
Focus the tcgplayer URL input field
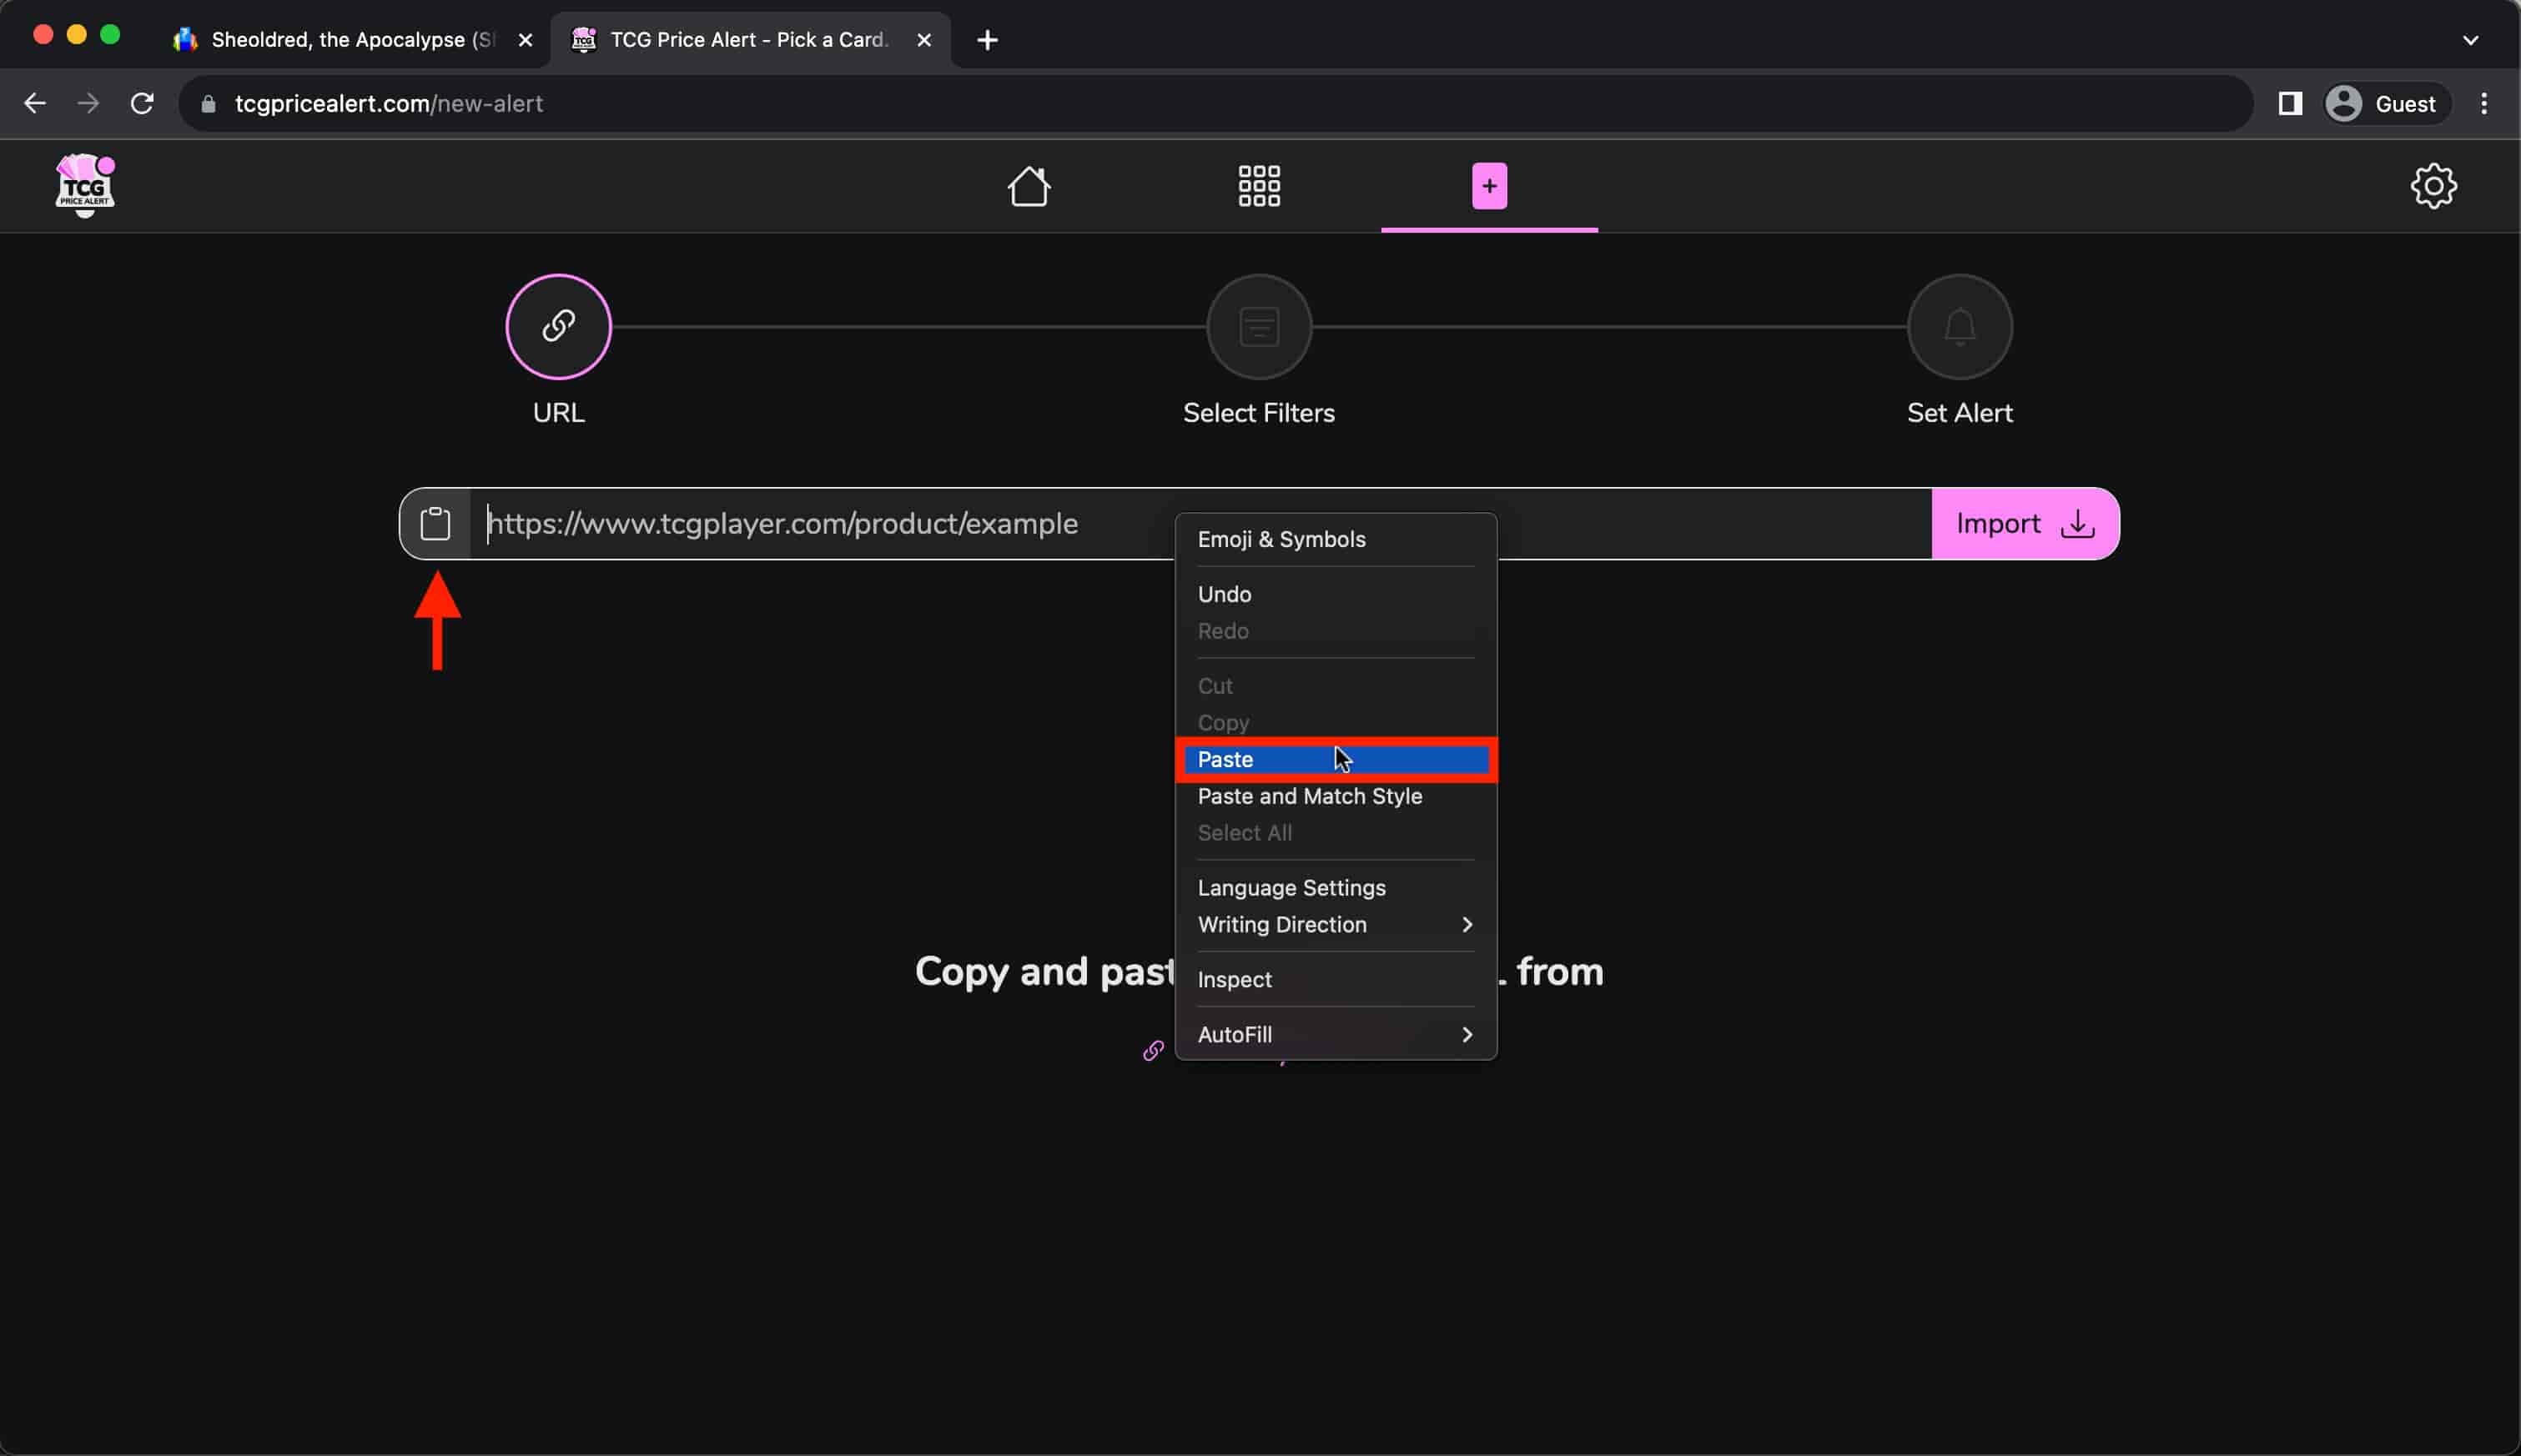pyautogui.click(x=1200, y=524)
